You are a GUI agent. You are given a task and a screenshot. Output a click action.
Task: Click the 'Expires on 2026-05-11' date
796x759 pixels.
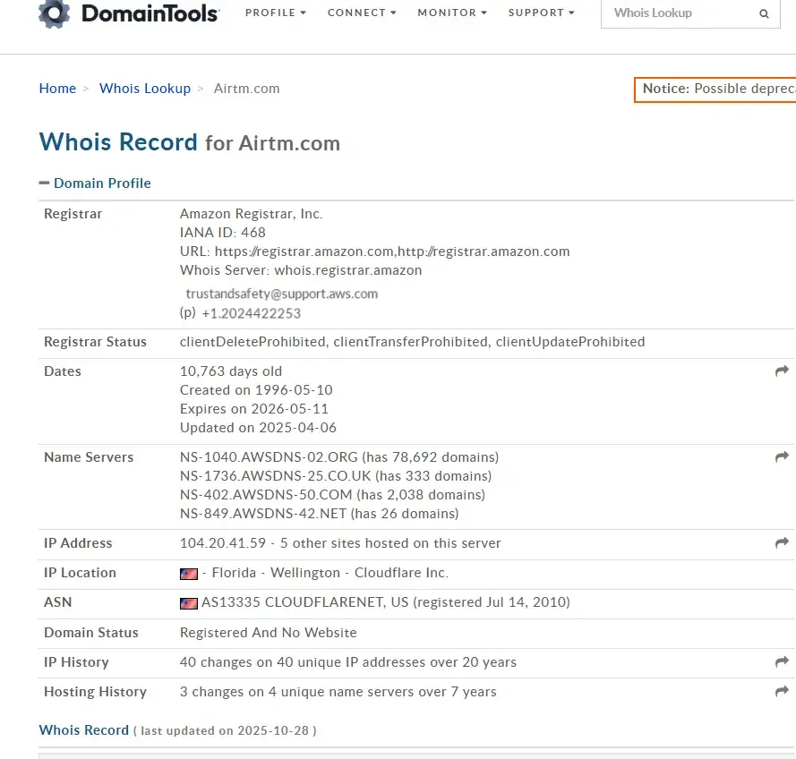click(254, 409)
